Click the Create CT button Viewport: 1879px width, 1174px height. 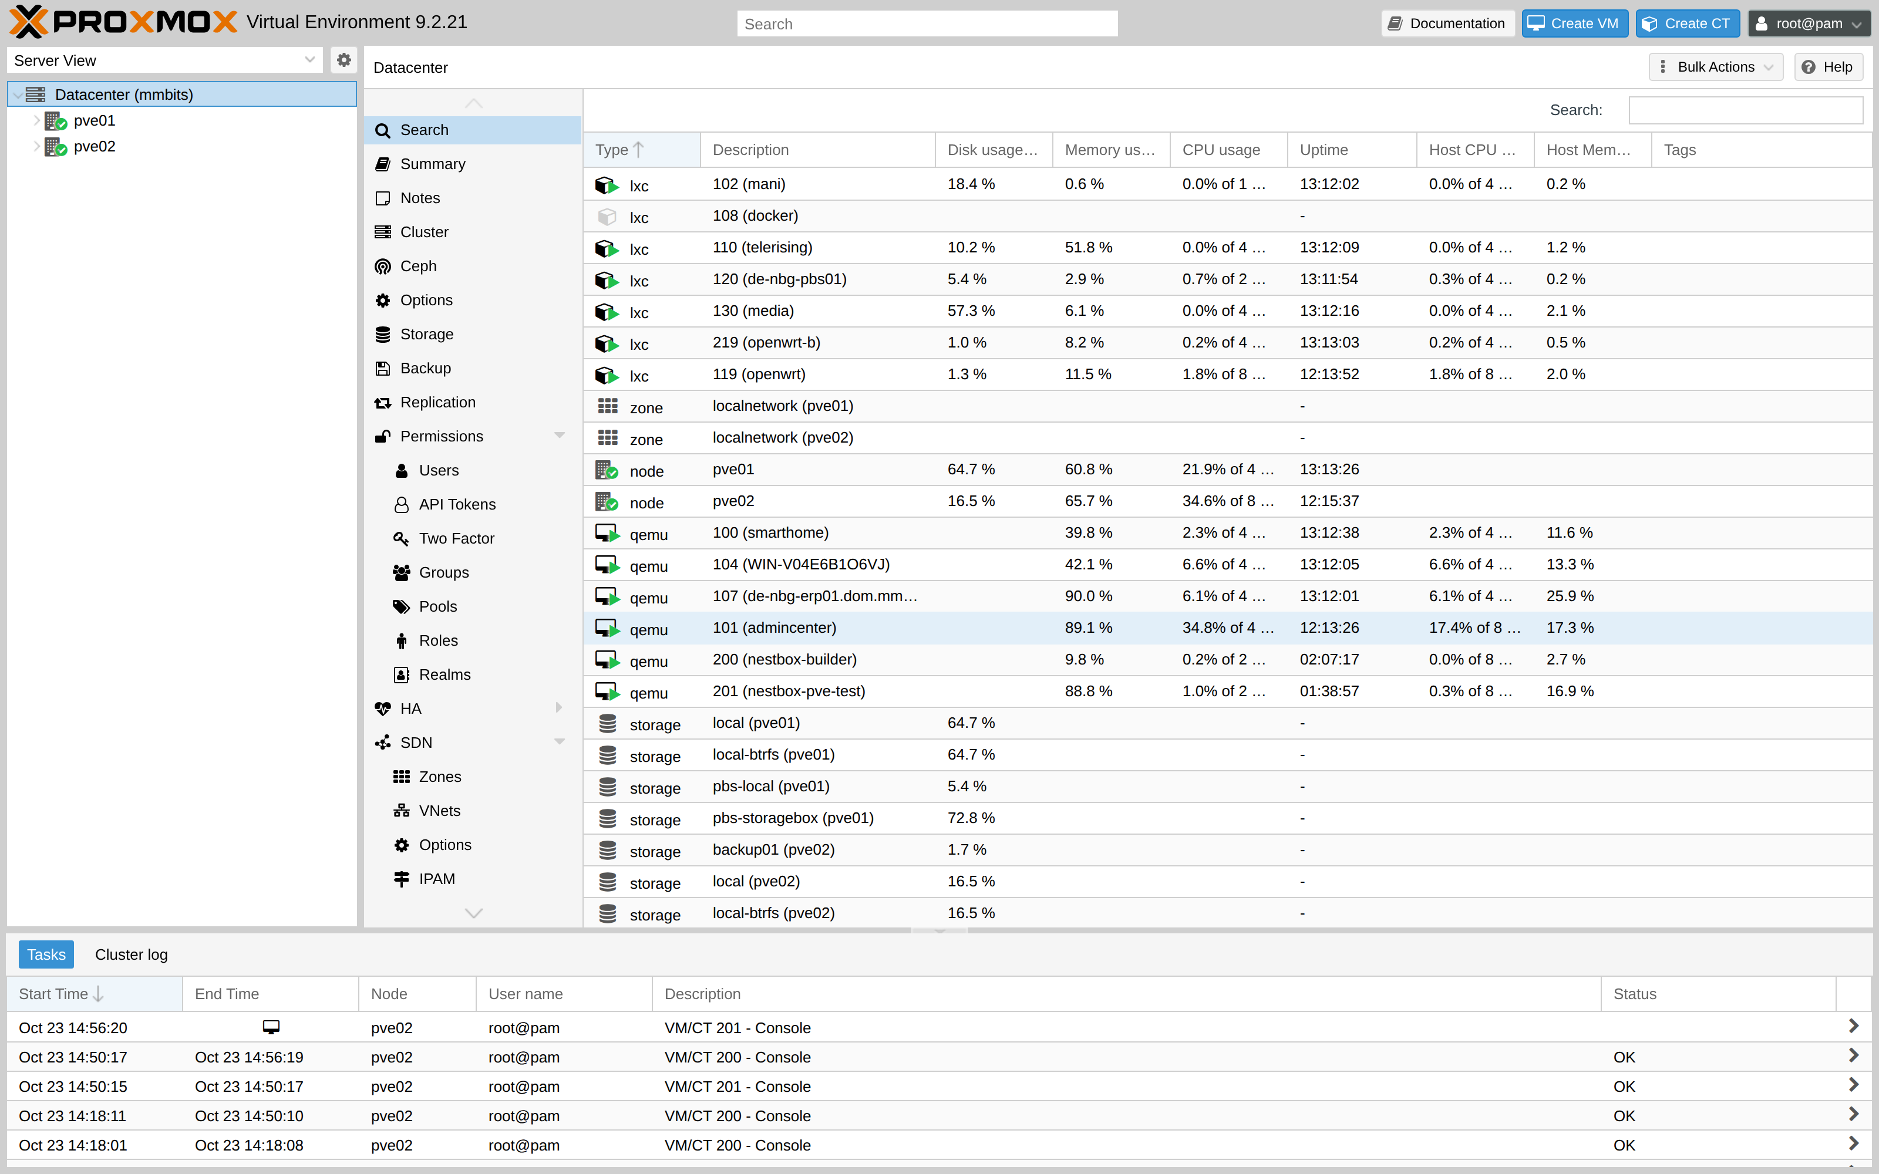pyautogui.click(x=1687, y=23)
